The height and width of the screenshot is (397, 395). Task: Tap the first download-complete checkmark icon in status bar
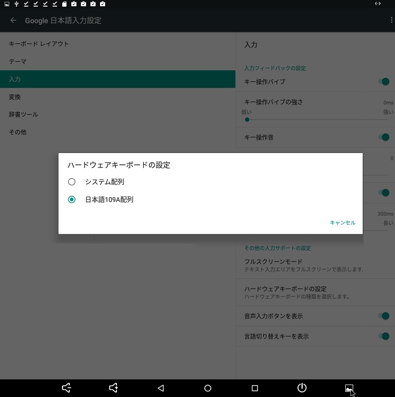(26, 4)
